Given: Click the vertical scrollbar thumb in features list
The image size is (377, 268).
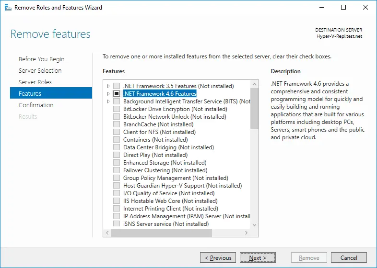Looking at the screenshot, I should (x=254, y=109).
